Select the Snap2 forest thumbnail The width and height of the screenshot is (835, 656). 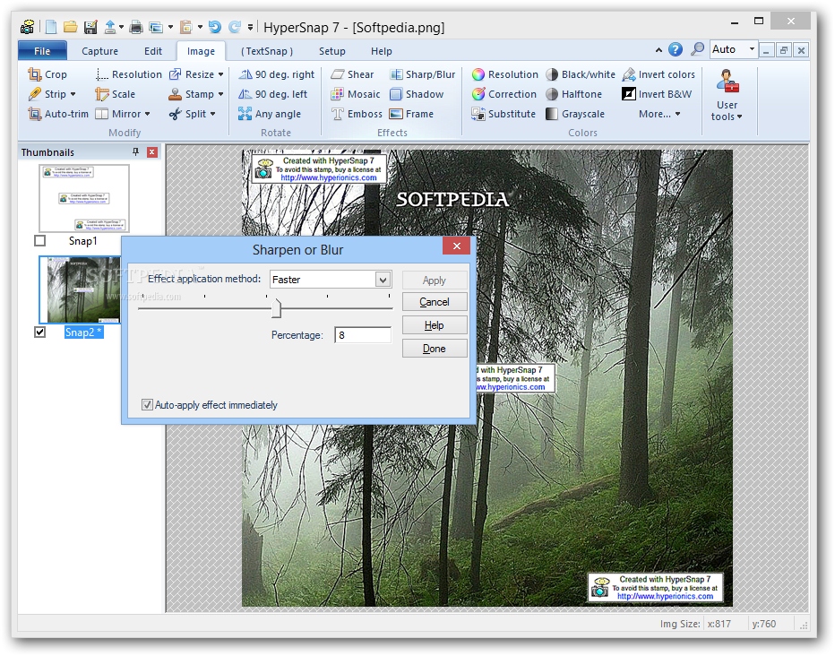pos(81,290)
